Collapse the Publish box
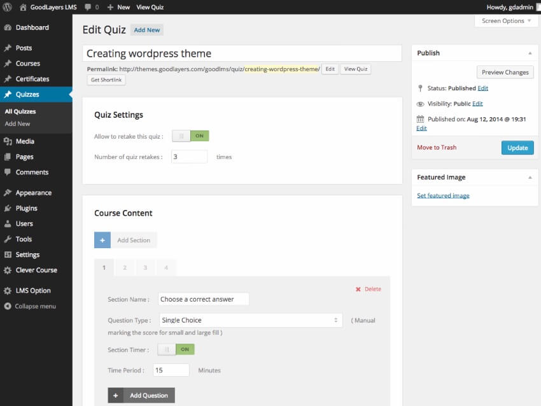Viewport: 541px width, 406px height. (x=530, y=53)
